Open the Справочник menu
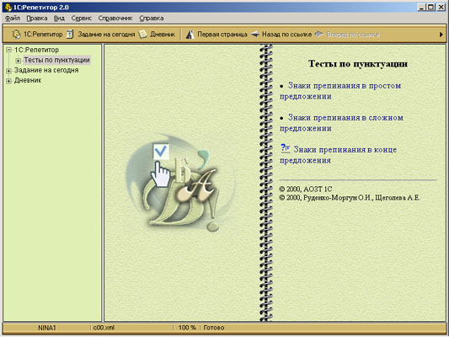Viewport: 449px width, 337px height. 115,18
